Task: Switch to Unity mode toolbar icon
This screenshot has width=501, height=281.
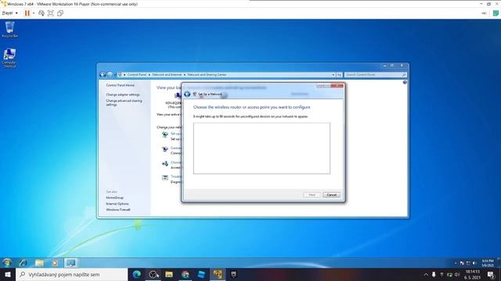Action: coord(60,13)
